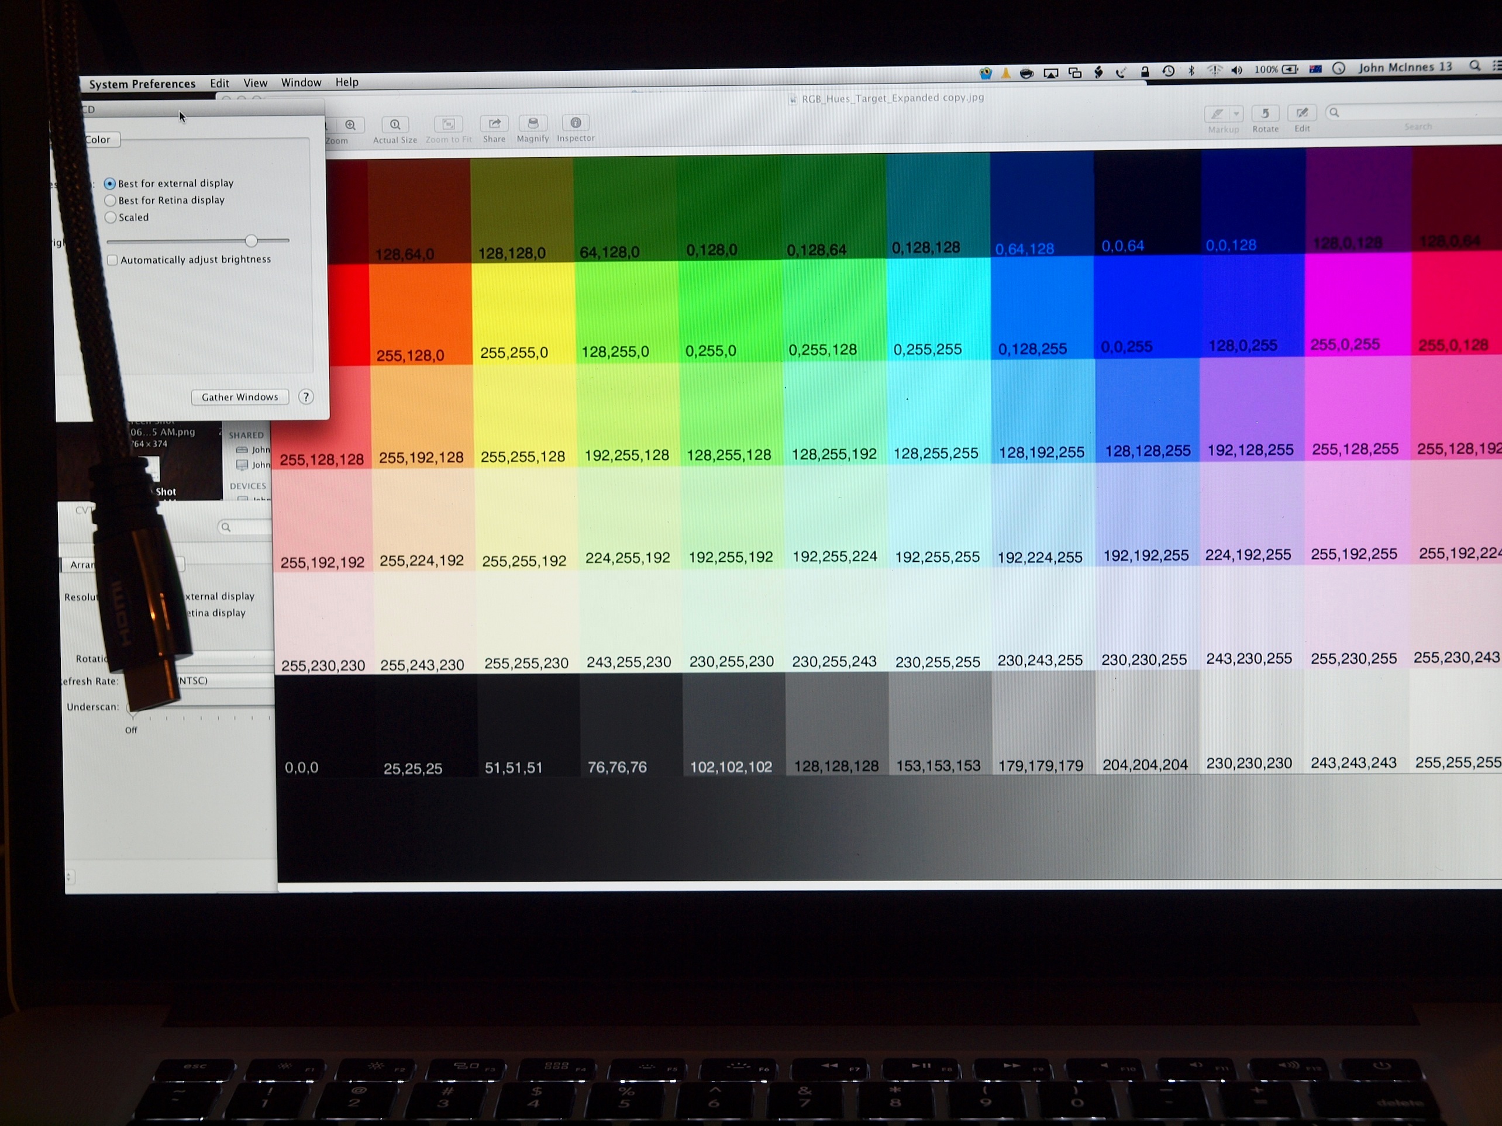Open the Window menu
The height and width of the screenshot is (1126, 1502).
click(301, 83)
